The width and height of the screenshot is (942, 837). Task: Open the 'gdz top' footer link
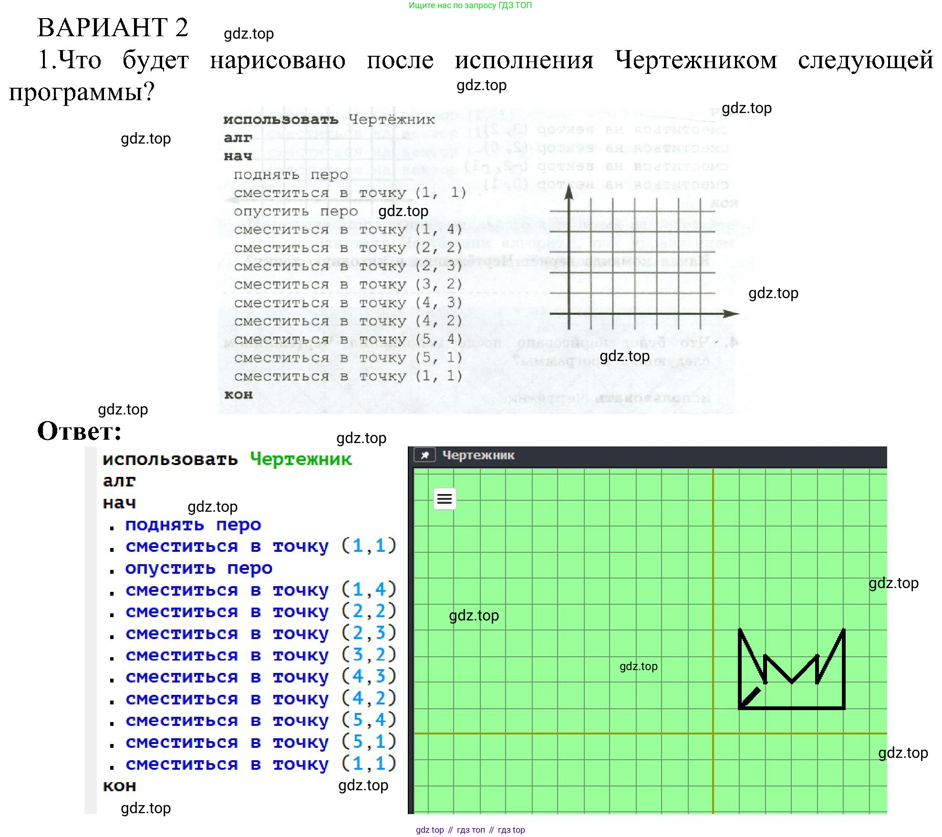tap(429, 830)
